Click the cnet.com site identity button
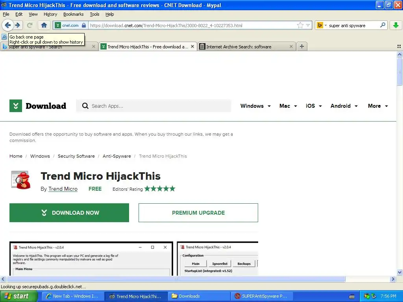The width and height of the screenshot is (403, 302). [x=71, y=25]
